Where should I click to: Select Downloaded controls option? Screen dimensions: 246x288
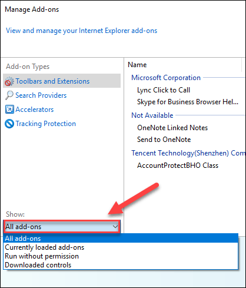pos(121,265)
